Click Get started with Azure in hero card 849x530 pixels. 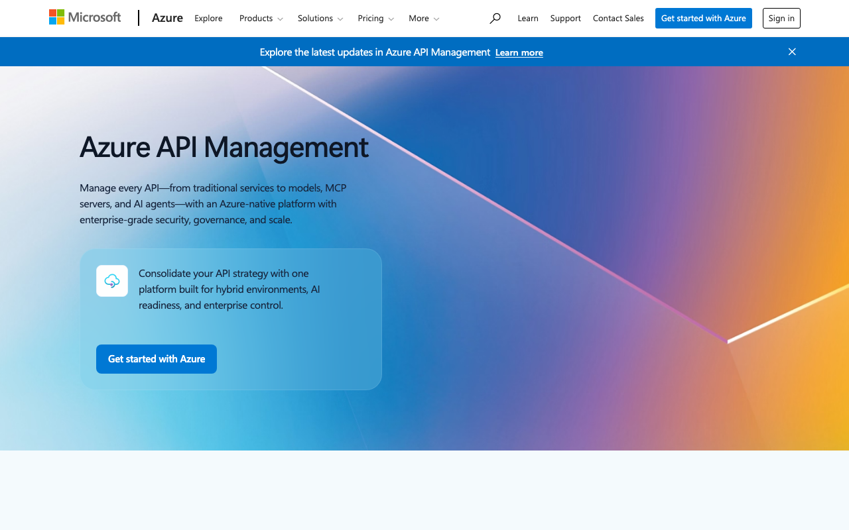tap(157, 359)
